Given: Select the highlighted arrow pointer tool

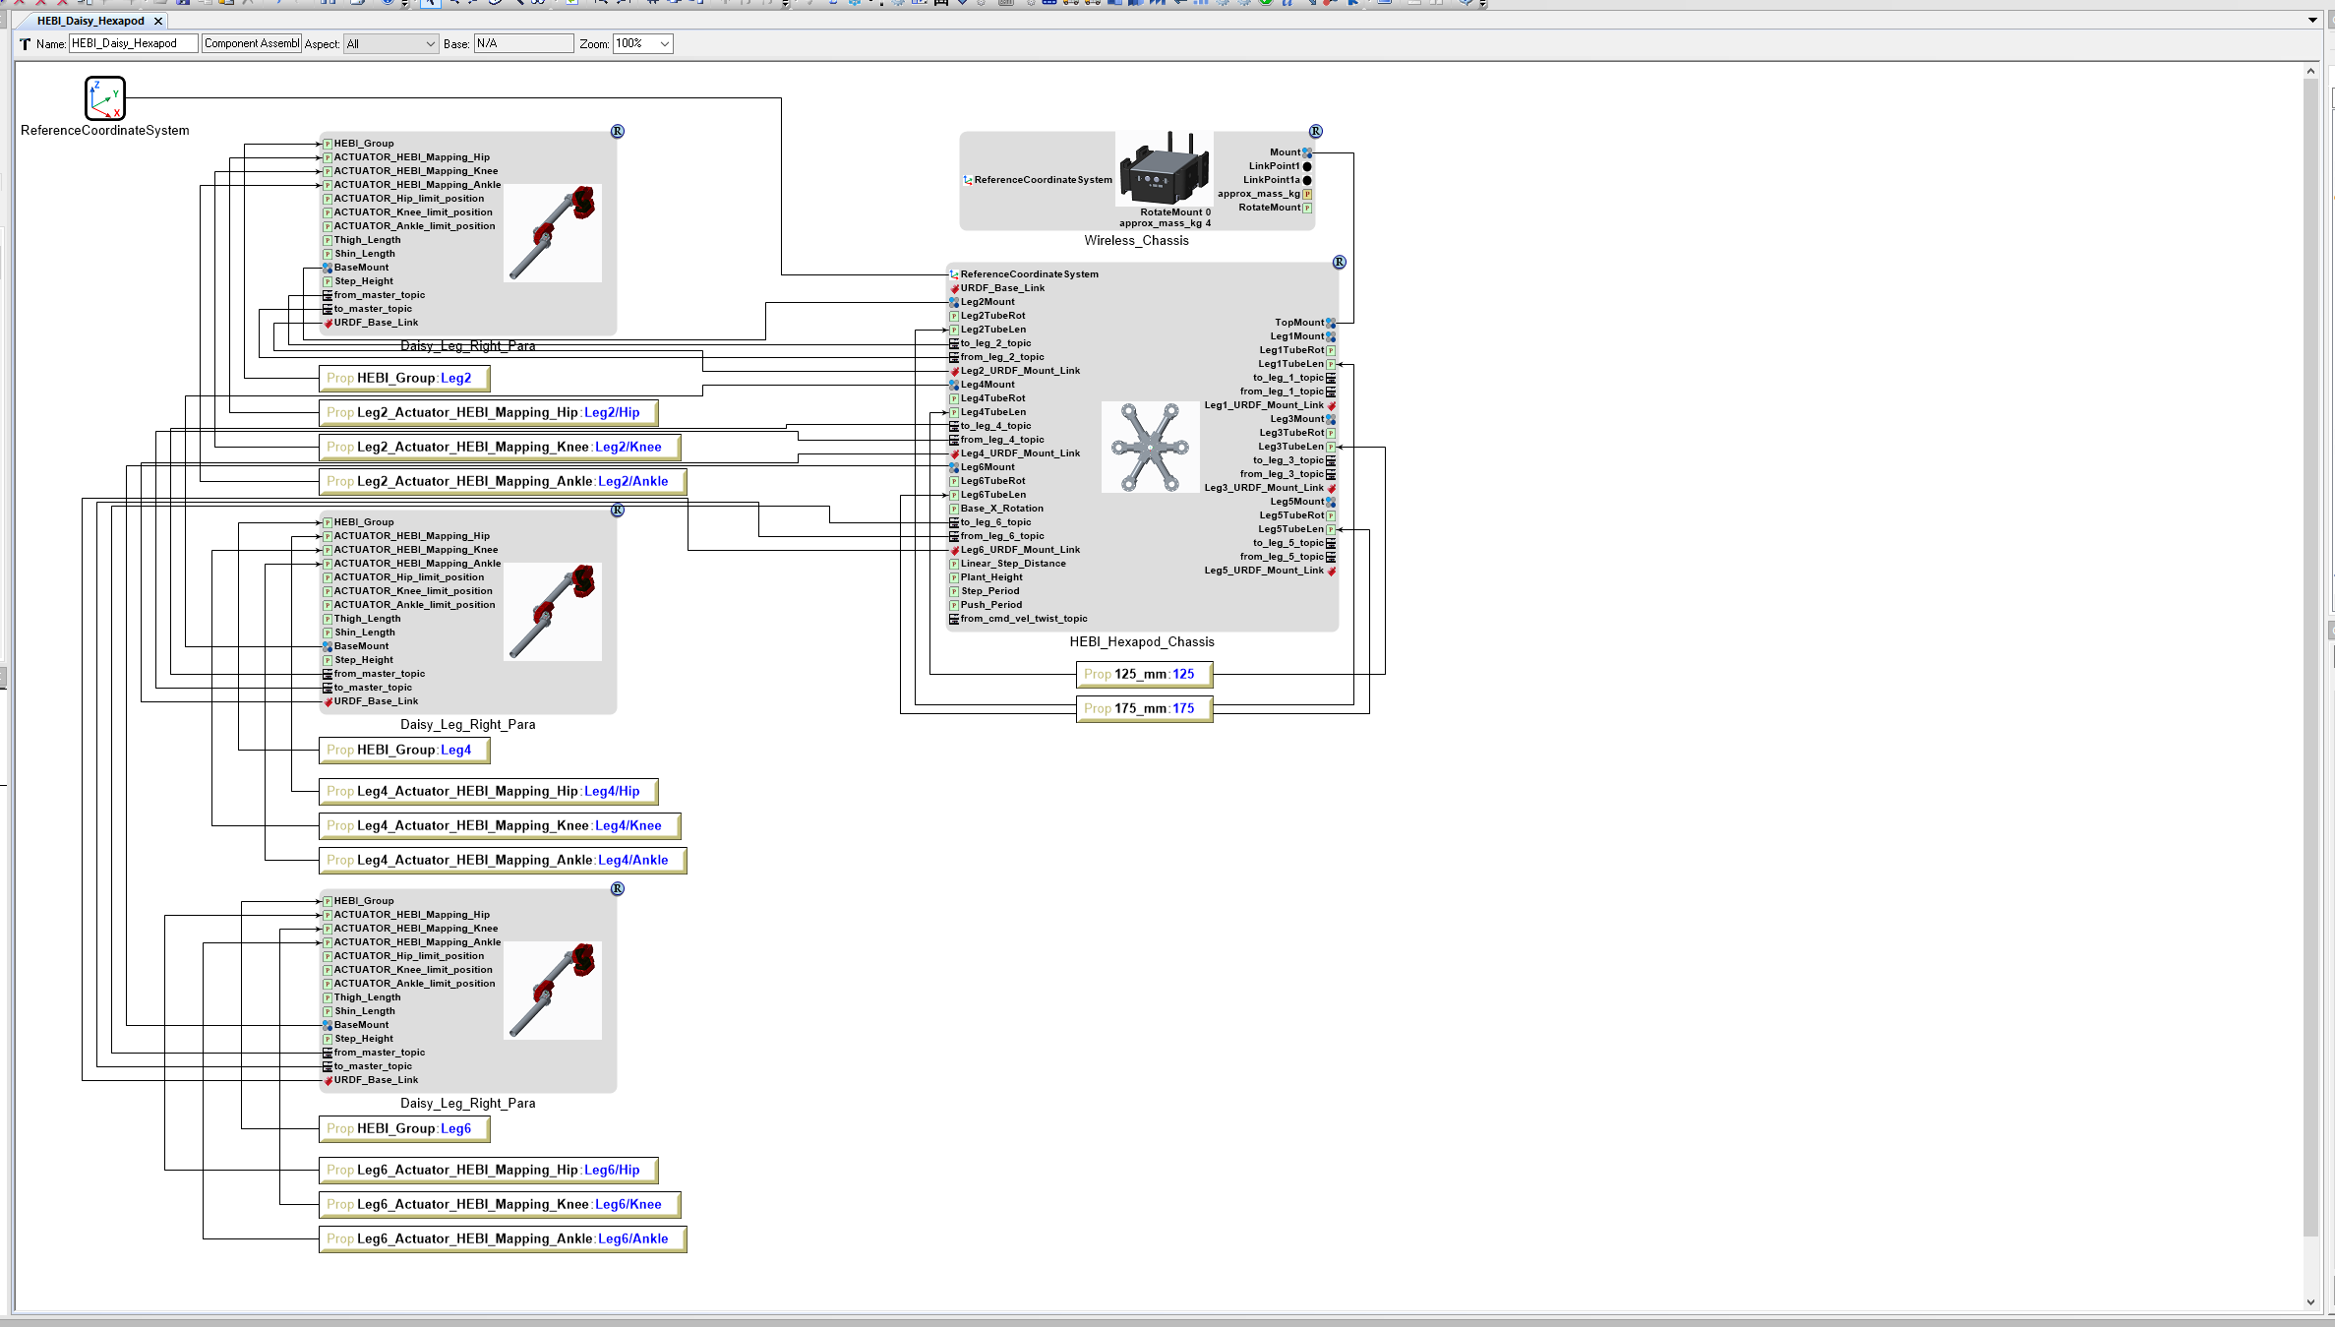Looking at the screenshot, I should click(x=431, y=4).
